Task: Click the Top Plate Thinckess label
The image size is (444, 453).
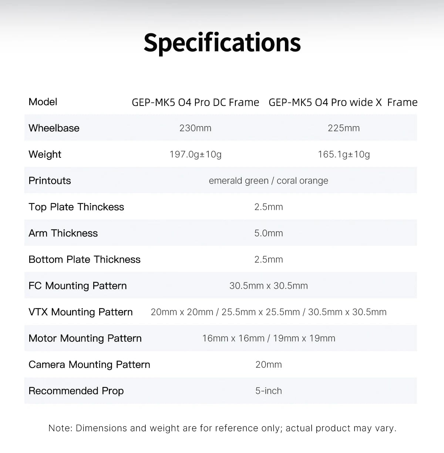Action: point(76,207)
